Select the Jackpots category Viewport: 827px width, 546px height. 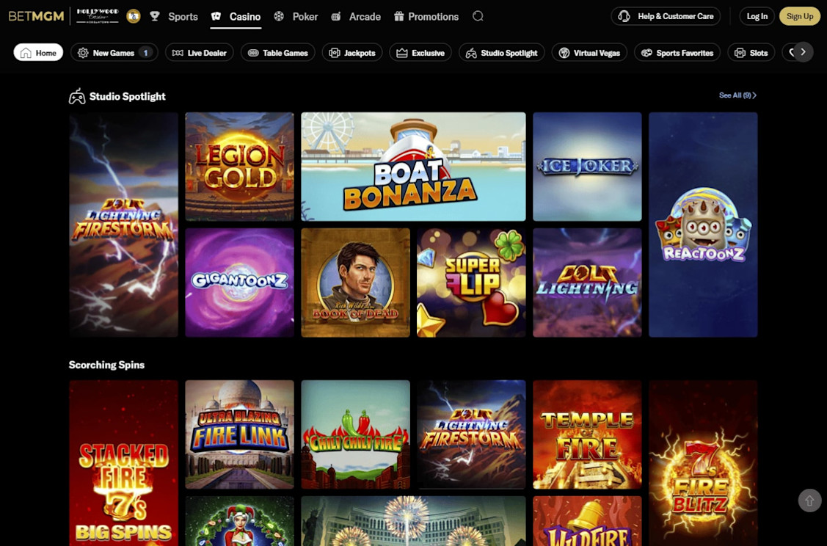tap(352, 53)
